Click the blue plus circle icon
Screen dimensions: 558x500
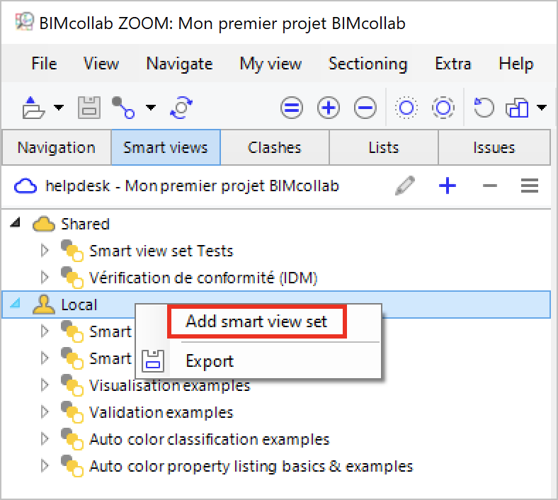329,108
